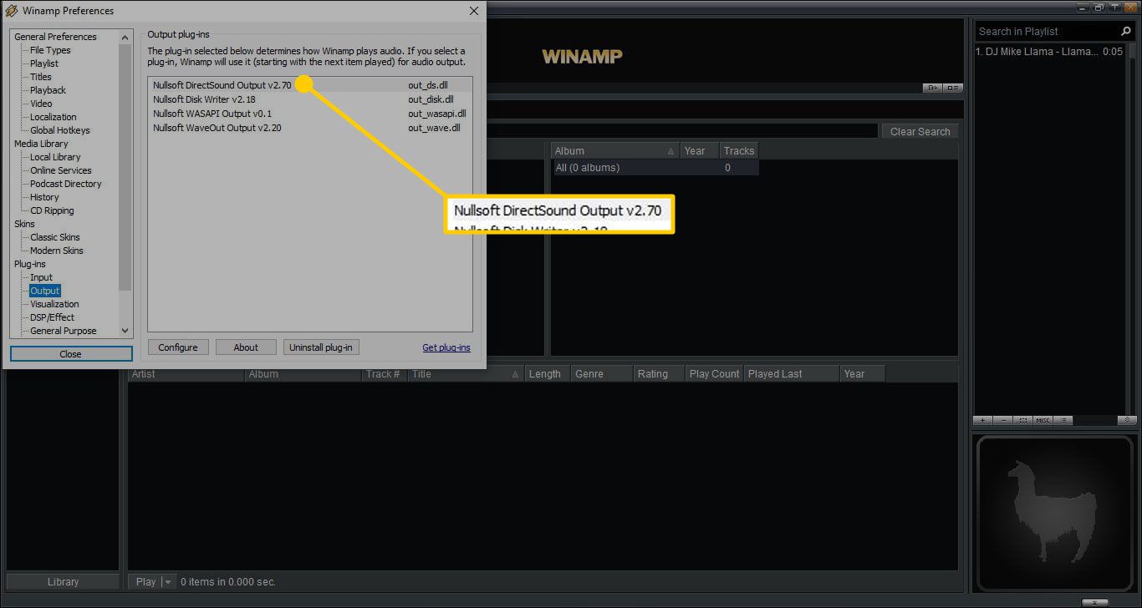Sort tracks by Play Count column header

tap(714, 374)
